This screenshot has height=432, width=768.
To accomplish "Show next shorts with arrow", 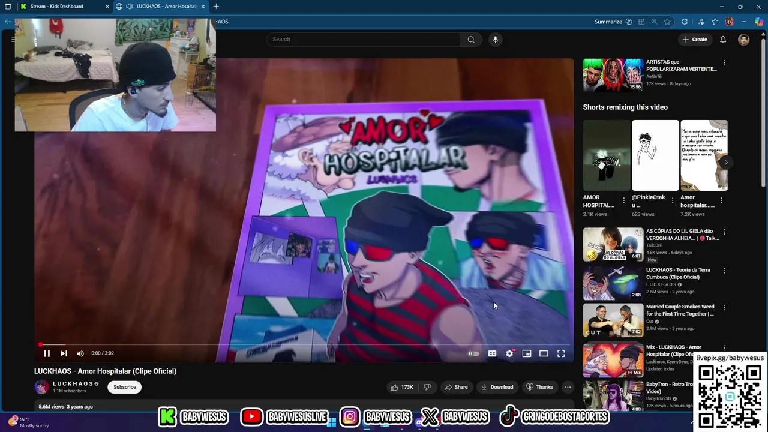I will coord(726,162).
